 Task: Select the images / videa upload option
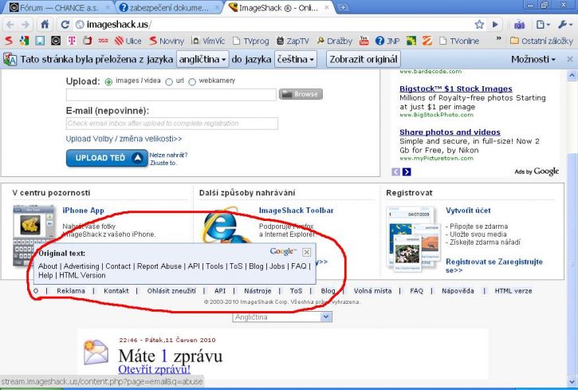click(x=108, y=82)
